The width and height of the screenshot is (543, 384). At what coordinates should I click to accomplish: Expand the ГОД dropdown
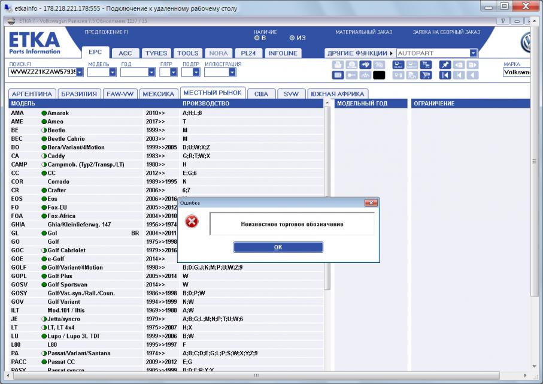click(151, 72)
